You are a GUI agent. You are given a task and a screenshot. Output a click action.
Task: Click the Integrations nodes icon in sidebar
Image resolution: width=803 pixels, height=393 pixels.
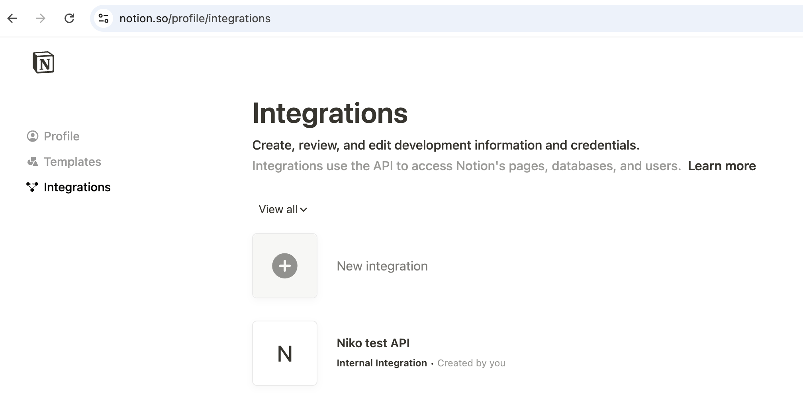coord(32,187)
